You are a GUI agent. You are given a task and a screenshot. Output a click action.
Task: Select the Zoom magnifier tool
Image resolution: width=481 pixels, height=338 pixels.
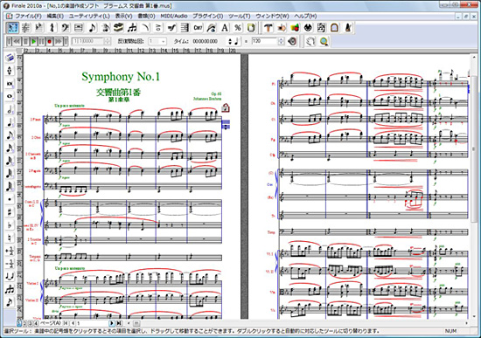pyautogui.click(x=324, y=41)
